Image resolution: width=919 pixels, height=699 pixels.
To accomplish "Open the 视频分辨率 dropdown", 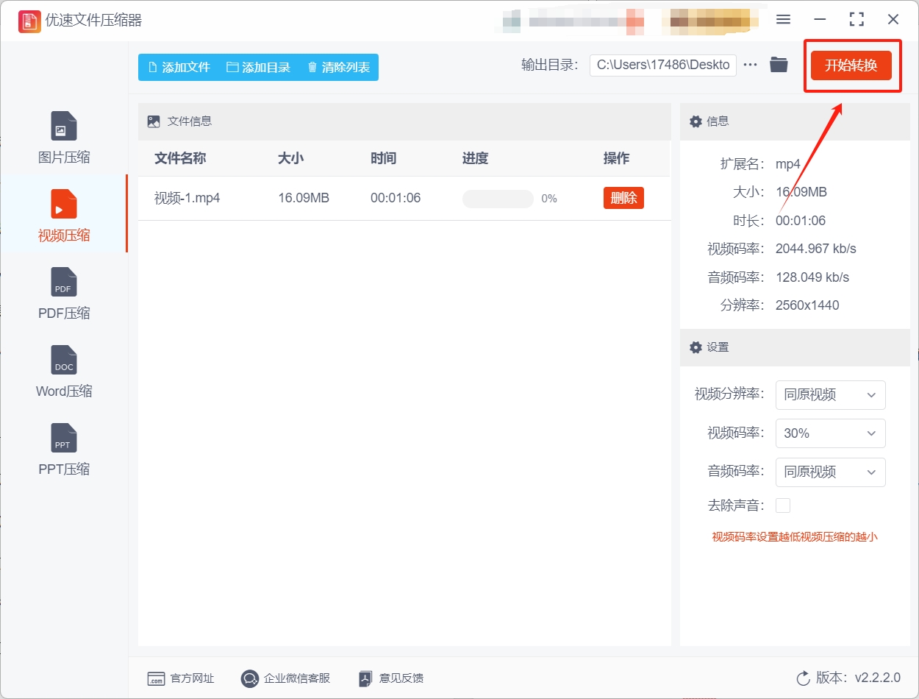I will coord(830,395).
